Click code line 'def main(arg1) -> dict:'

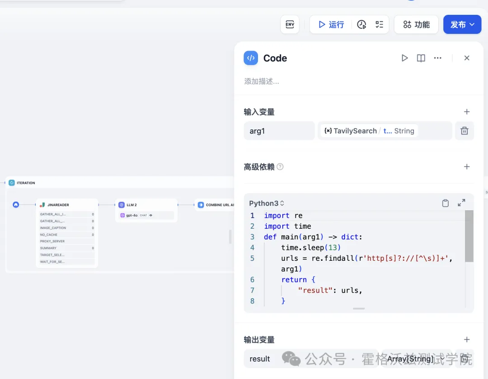[x=313, y=237]
